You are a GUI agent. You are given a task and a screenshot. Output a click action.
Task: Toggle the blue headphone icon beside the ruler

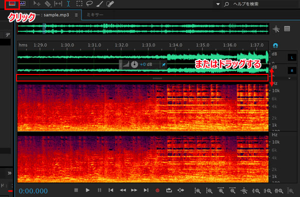[x=275, y=45]
